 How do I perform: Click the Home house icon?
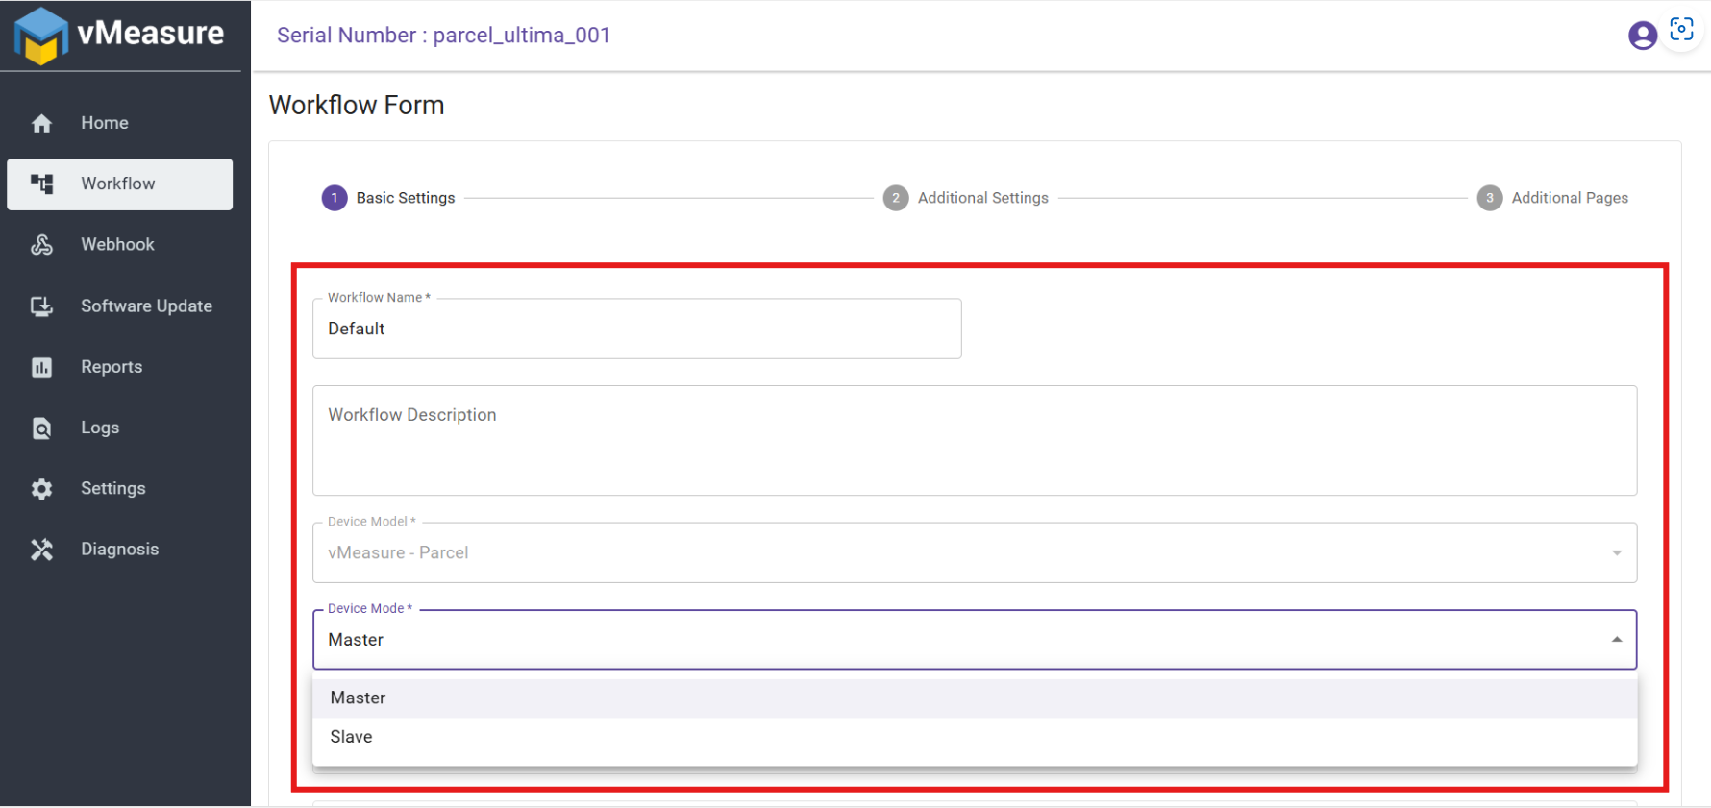click(41, 123)
